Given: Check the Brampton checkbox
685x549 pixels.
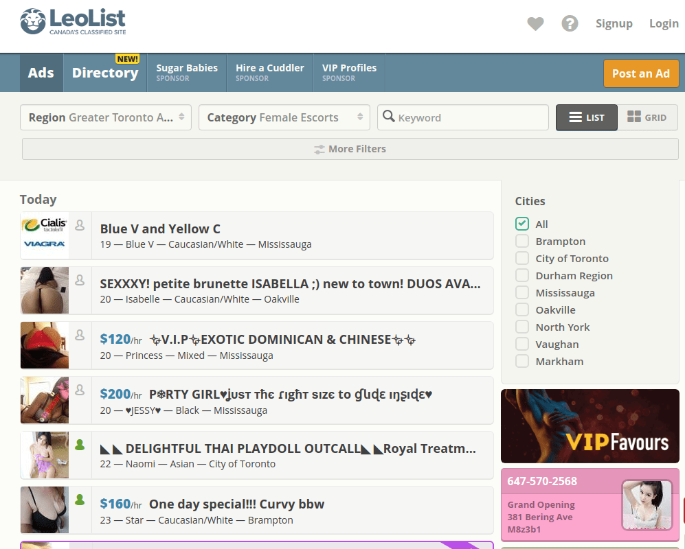Looking at the screenshot, I should (522, 241).
